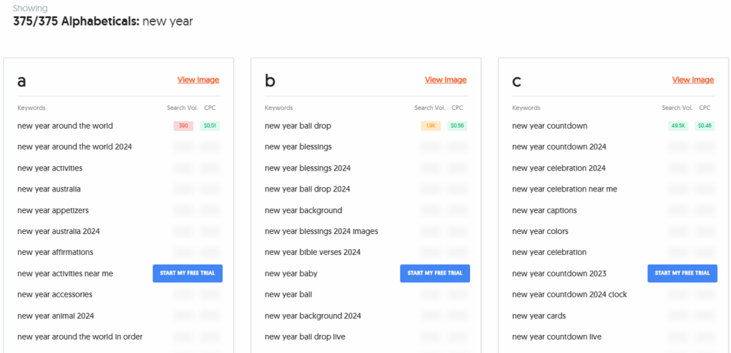The image size is (731, 353).
Task: Select keyword 'new year ball drop'
Action: (x=298, y=126)
